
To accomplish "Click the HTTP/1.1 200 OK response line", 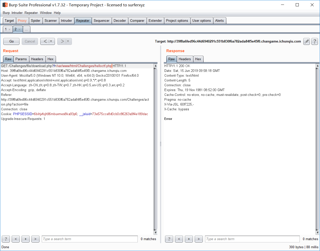I will click(177, 66).
